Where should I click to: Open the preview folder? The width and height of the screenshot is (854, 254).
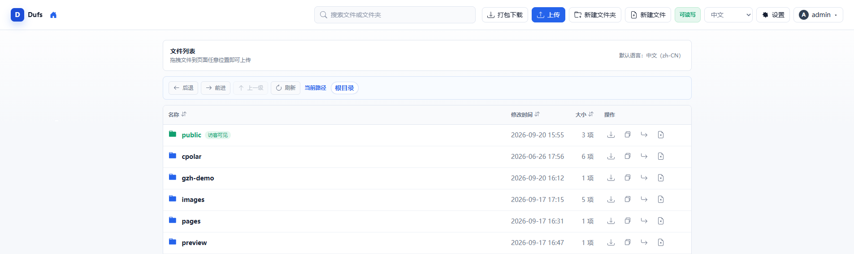tap(194, 243)
